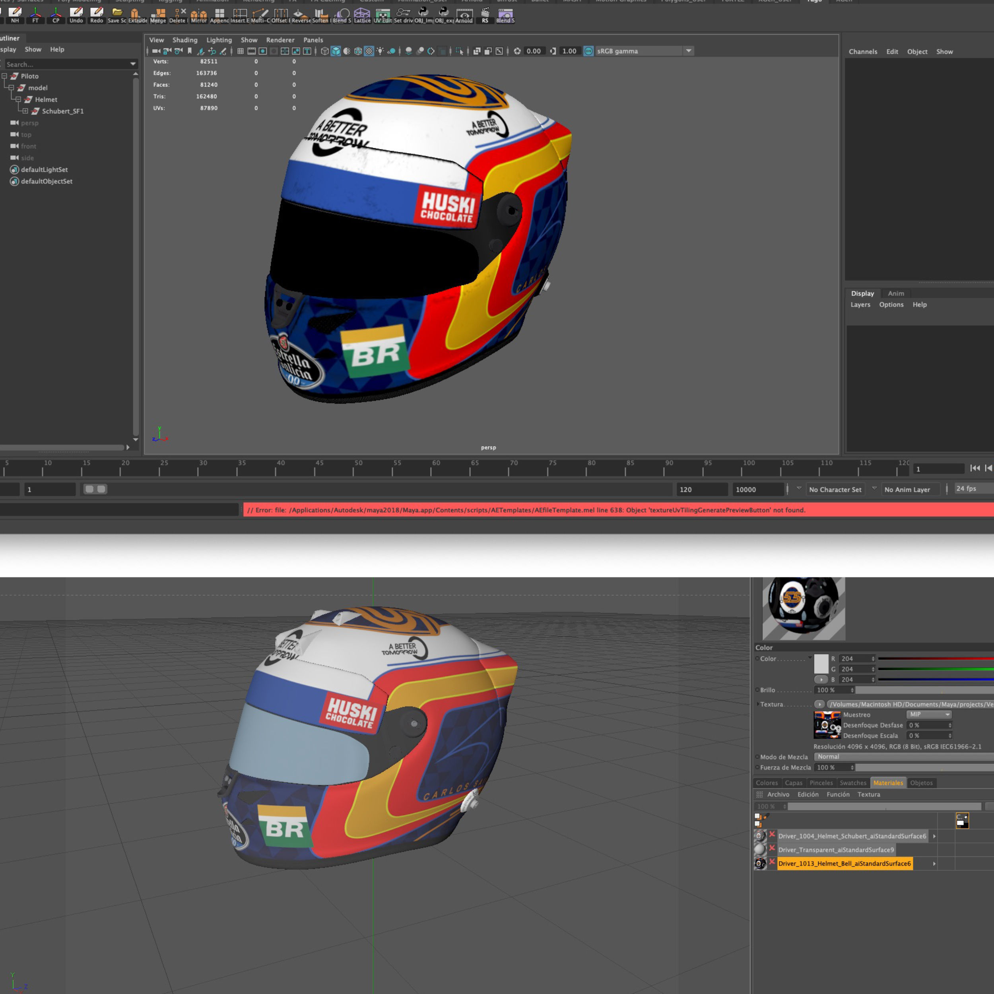Open the Modo de Mezcla Normal dropdown
Screen dimensions: 994x994
[x=904, y=757]
